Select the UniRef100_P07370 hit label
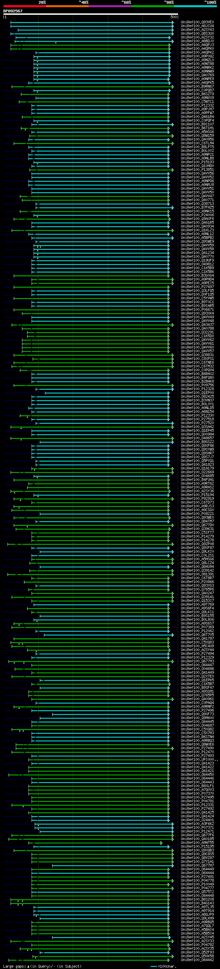Screen dimensions: 220x969 coord(197,793)
